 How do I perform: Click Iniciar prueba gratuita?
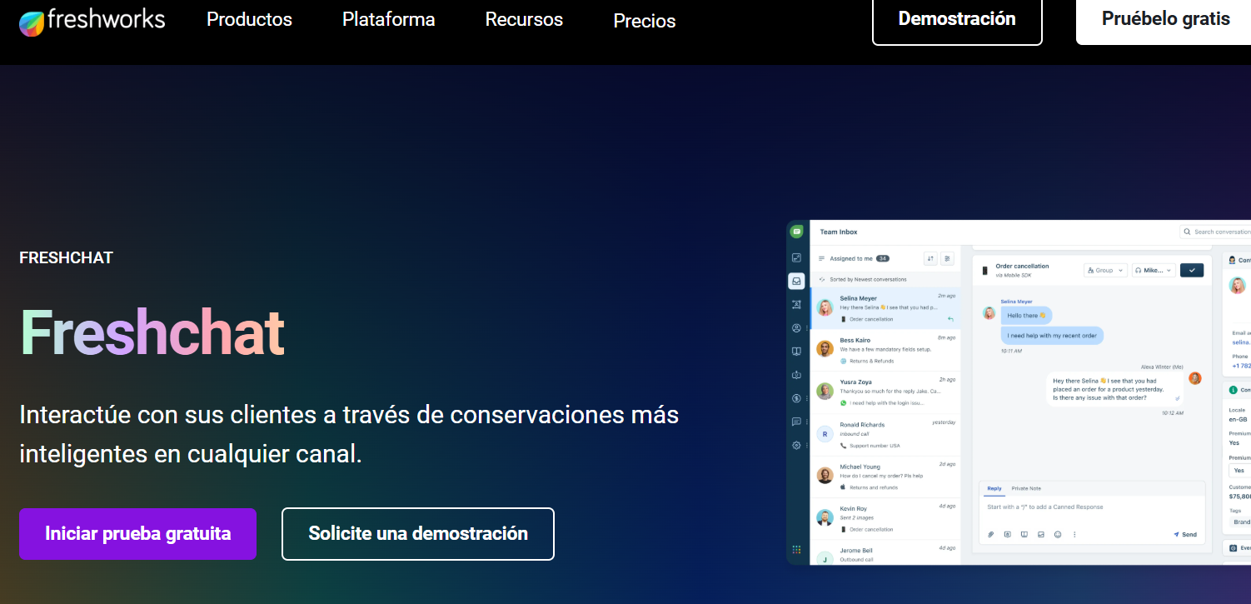coord(137,534)
